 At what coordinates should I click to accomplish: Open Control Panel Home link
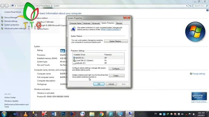pyautogui.click(x=13, y=12)
